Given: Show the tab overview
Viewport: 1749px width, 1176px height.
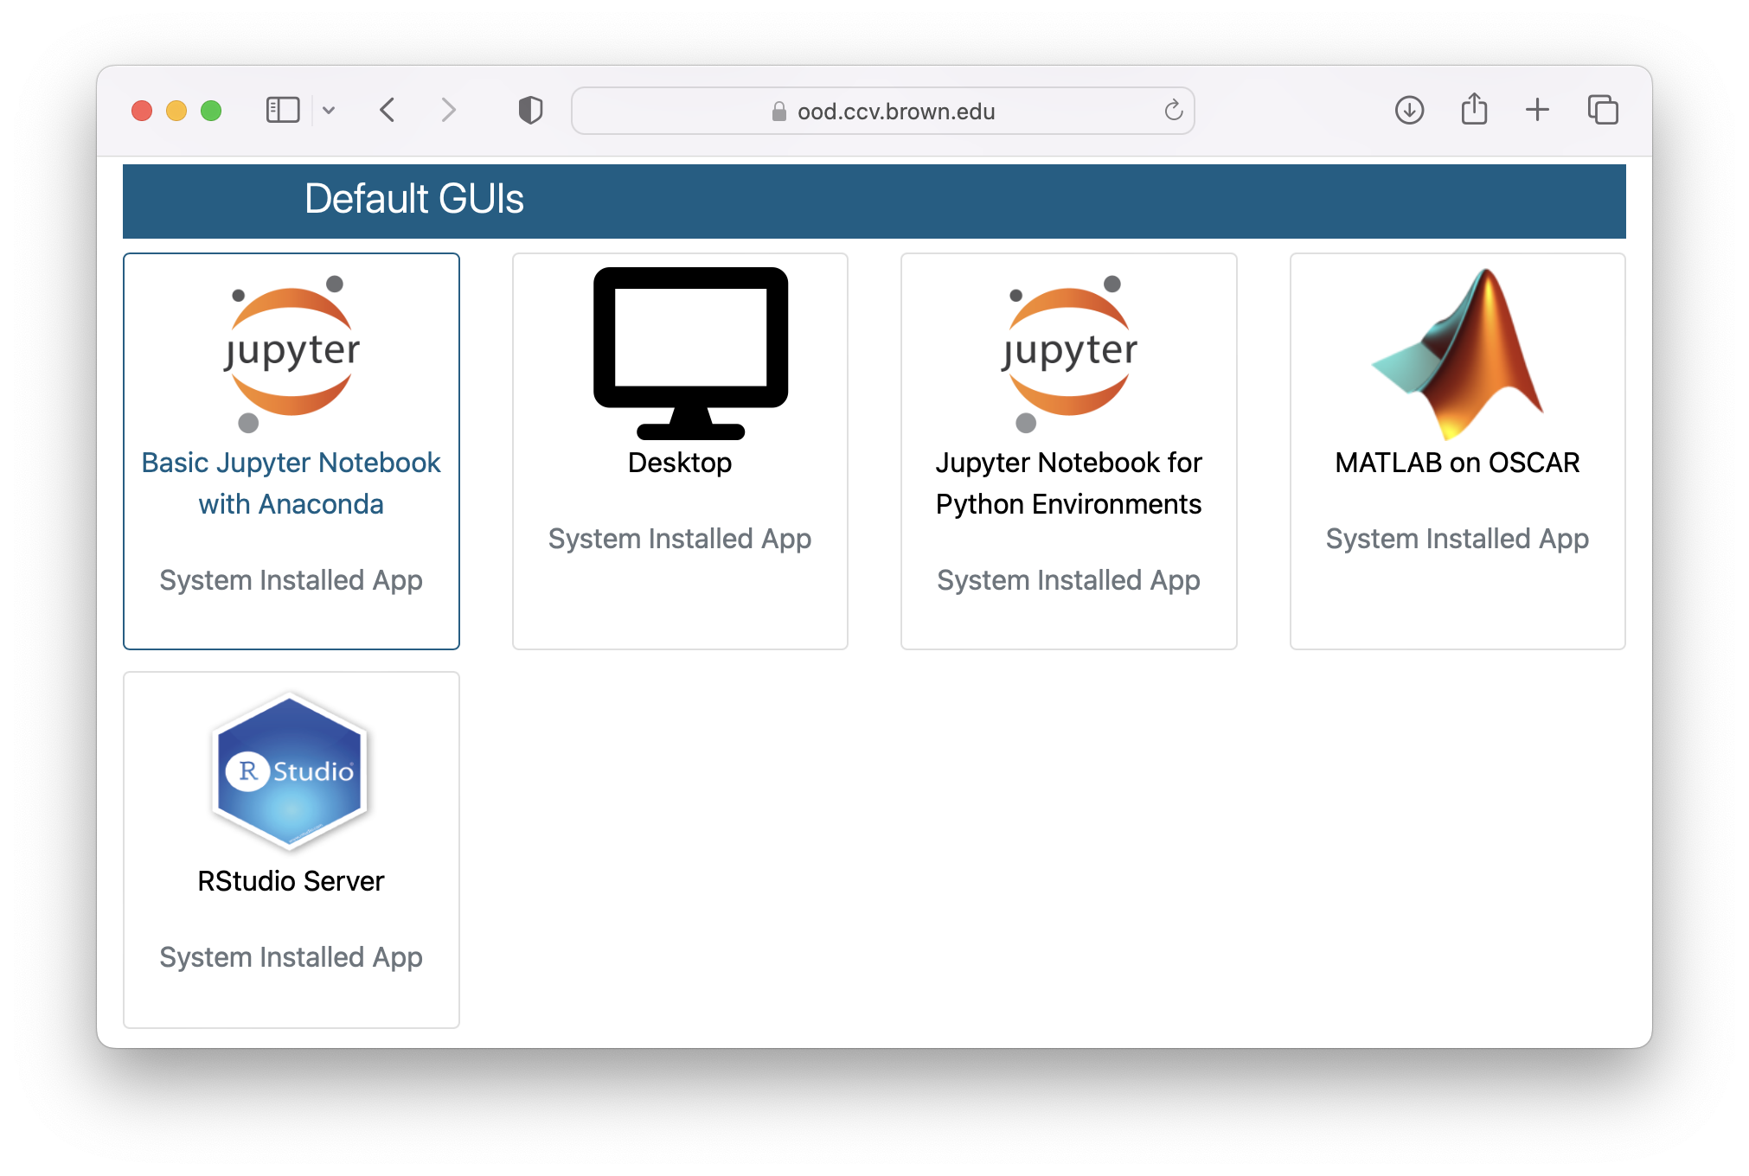Looking at the screenshot, I should [x=1602, y=110].
